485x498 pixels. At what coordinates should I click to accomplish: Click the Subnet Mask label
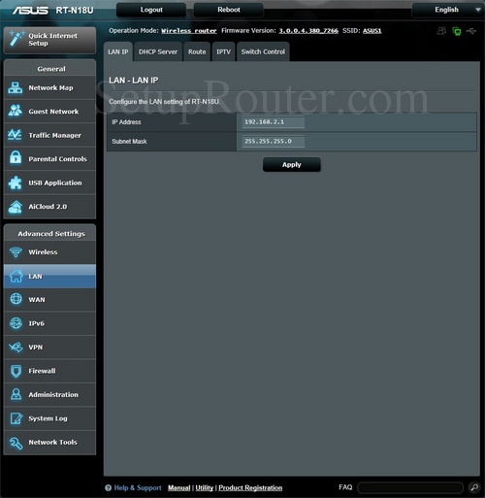[129, 142]
